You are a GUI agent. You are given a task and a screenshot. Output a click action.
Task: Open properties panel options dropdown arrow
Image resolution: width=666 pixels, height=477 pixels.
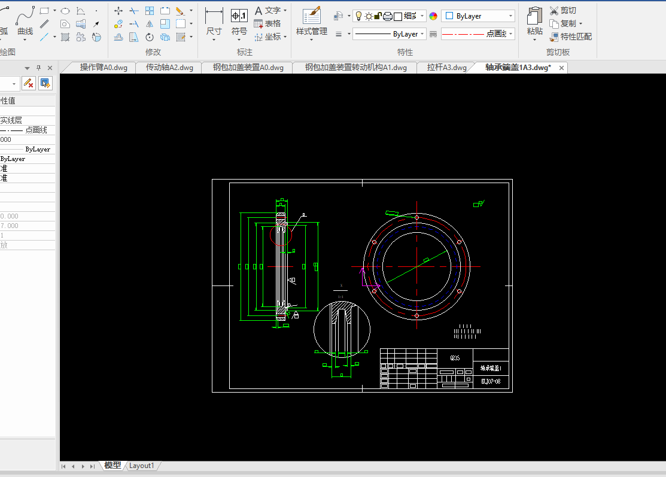27,68
